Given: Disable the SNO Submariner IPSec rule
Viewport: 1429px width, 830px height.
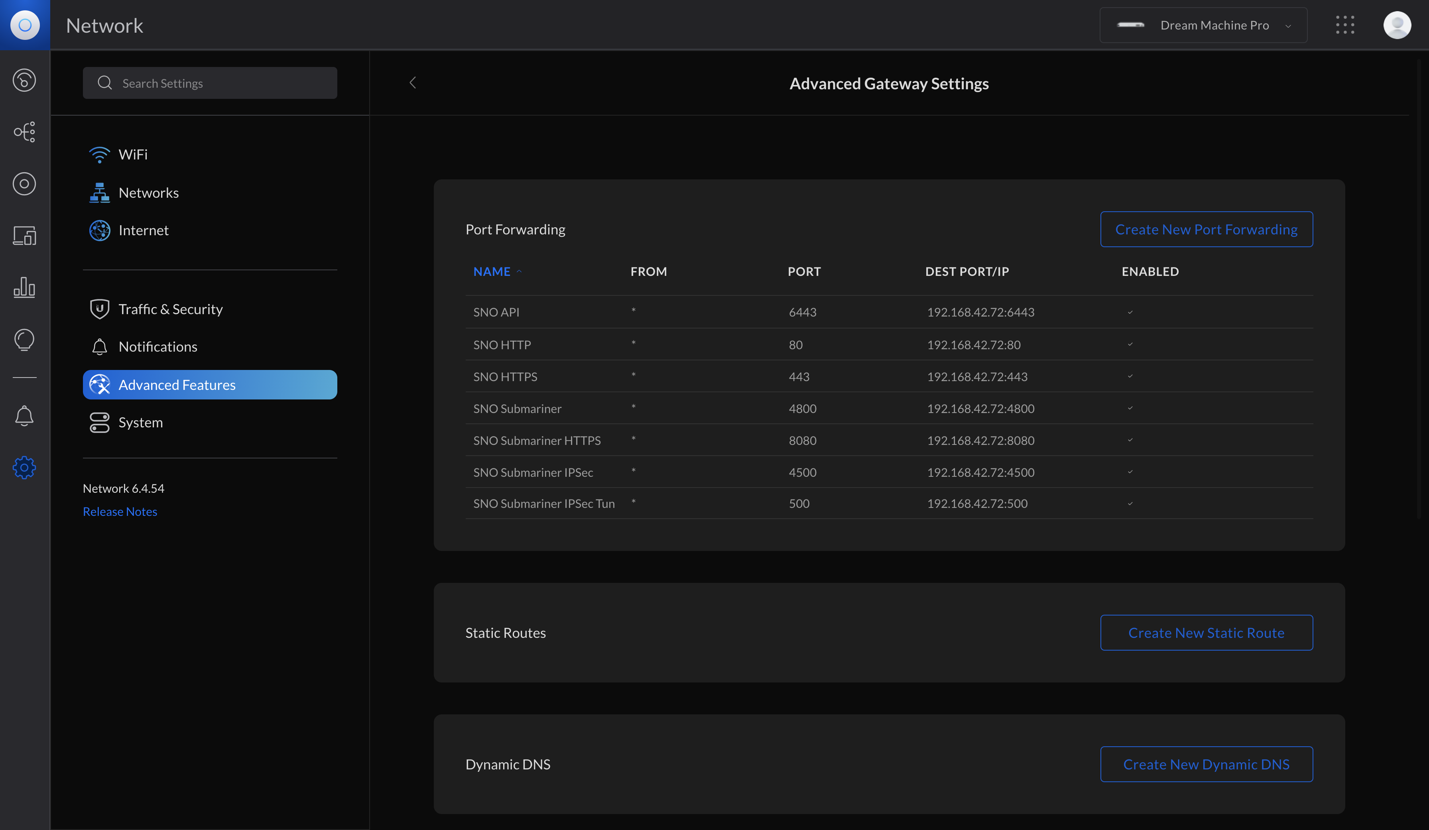Looking at the screenshot, I should (x=1130, y=472).
